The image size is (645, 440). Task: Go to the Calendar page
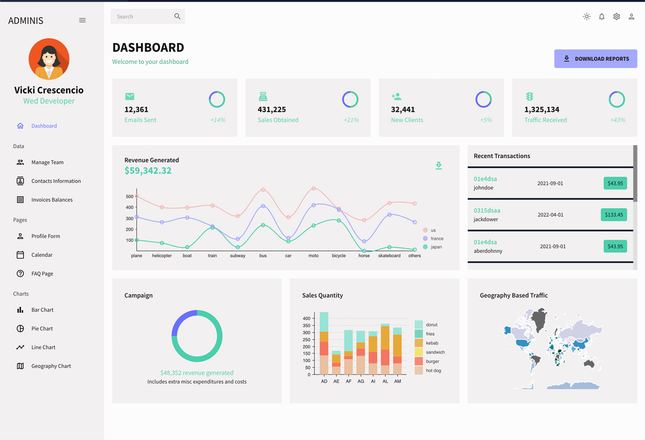pyautogui.click(x=42, y=255)
